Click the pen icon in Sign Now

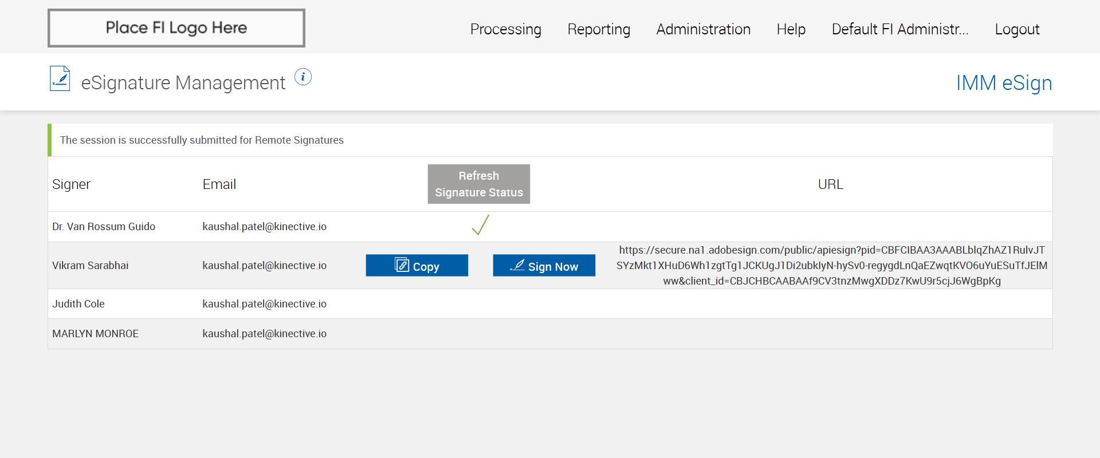517,265
